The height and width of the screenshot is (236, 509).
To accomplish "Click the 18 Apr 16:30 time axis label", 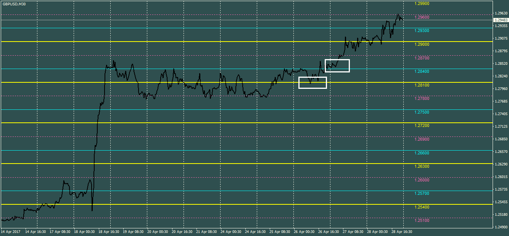I will coord(109,231).
